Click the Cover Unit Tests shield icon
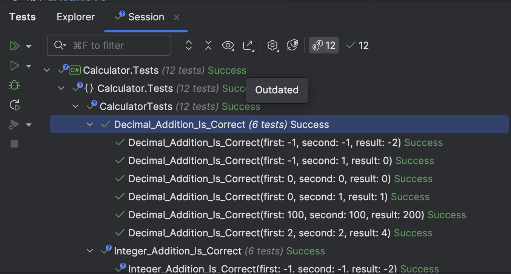This screenshot has height=274, width=511. tap(292, 45)
